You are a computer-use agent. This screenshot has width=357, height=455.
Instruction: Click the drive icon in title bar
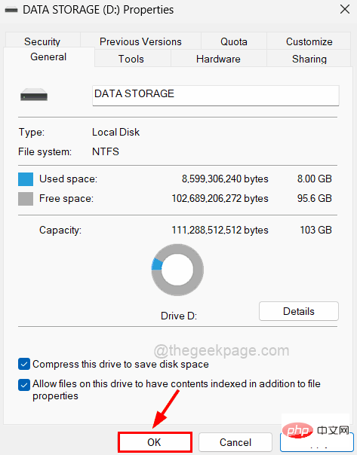[11, 10]
